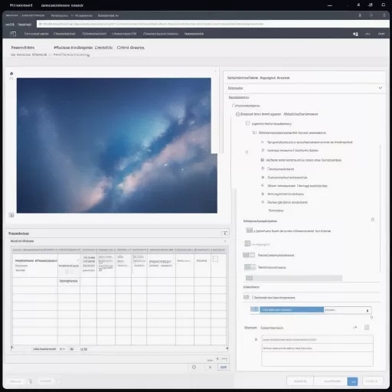Click the solid blue button in the bottom-right button row
The height and width of the screenshot is (392, 392).
[352, 381]
